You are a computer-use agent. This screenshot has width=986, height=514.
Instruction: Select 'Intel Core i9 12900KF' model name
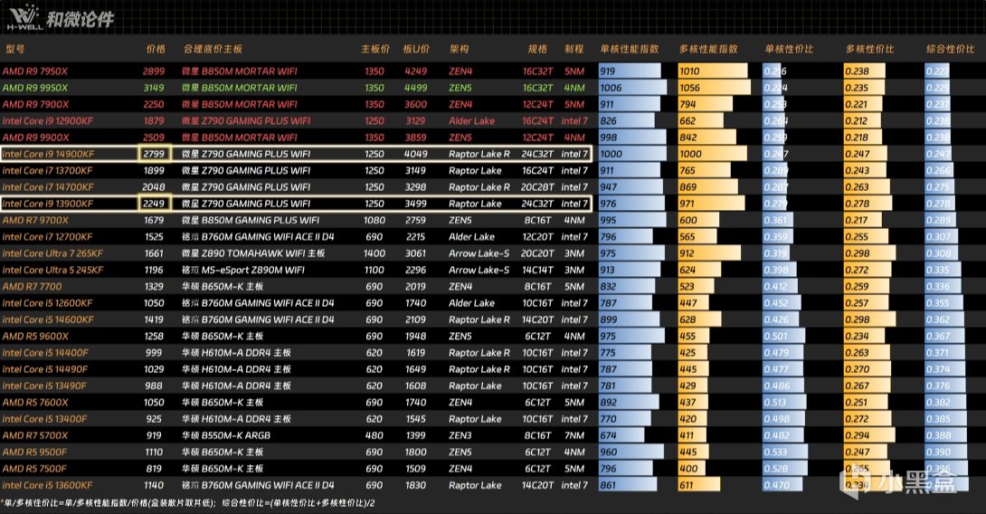pyautogui.click(x=48, y=120)
